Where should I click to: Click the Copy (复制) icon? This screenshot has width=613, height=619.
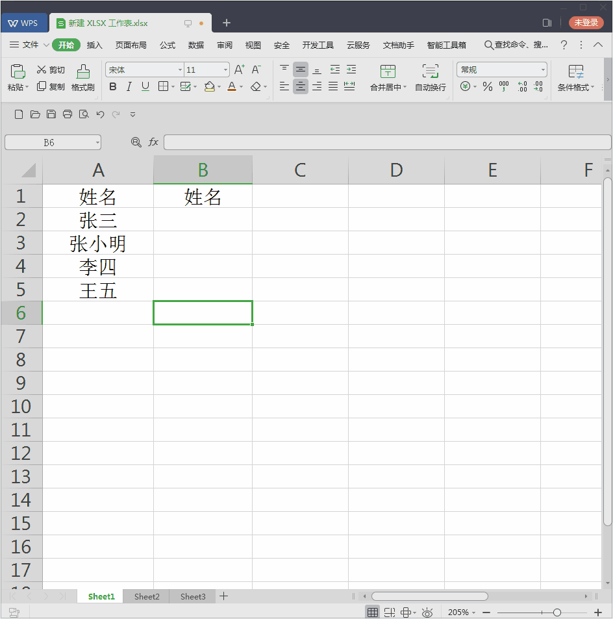point(42,86)
